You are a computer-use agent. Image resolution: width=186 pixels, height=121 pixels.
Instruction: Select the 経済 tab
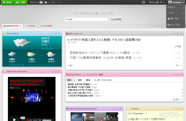click(88, 80)
